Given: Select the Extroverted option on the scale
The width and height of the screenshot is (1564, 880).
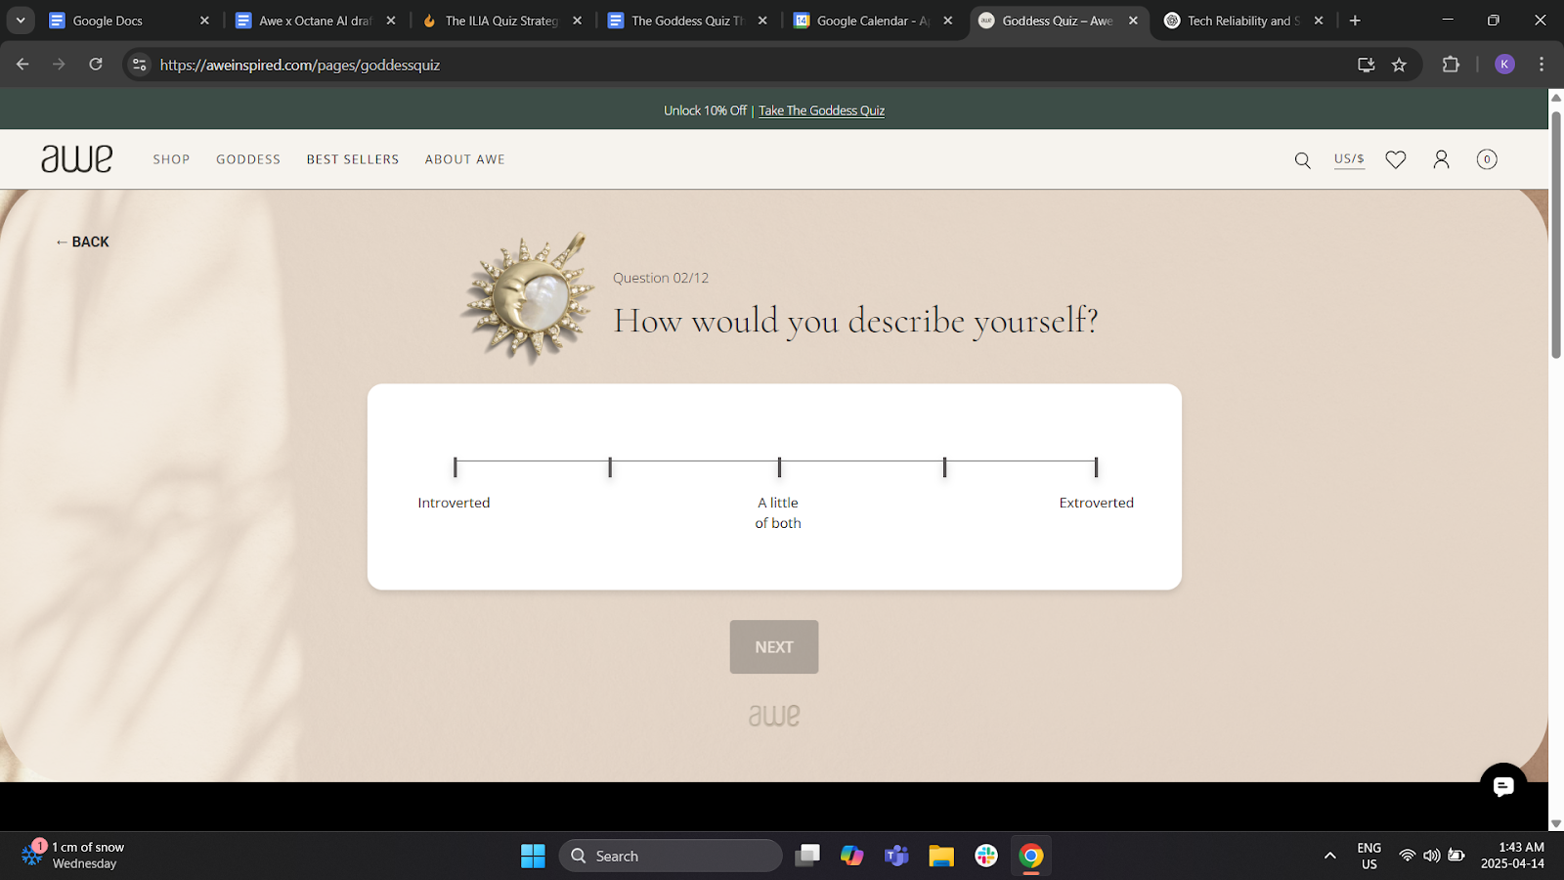Looking at the screenshot, I should [1095, 466].
